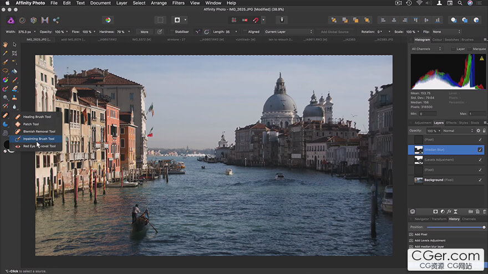
Task: Select the Hand (View) tool
Action: pos(5,44)
